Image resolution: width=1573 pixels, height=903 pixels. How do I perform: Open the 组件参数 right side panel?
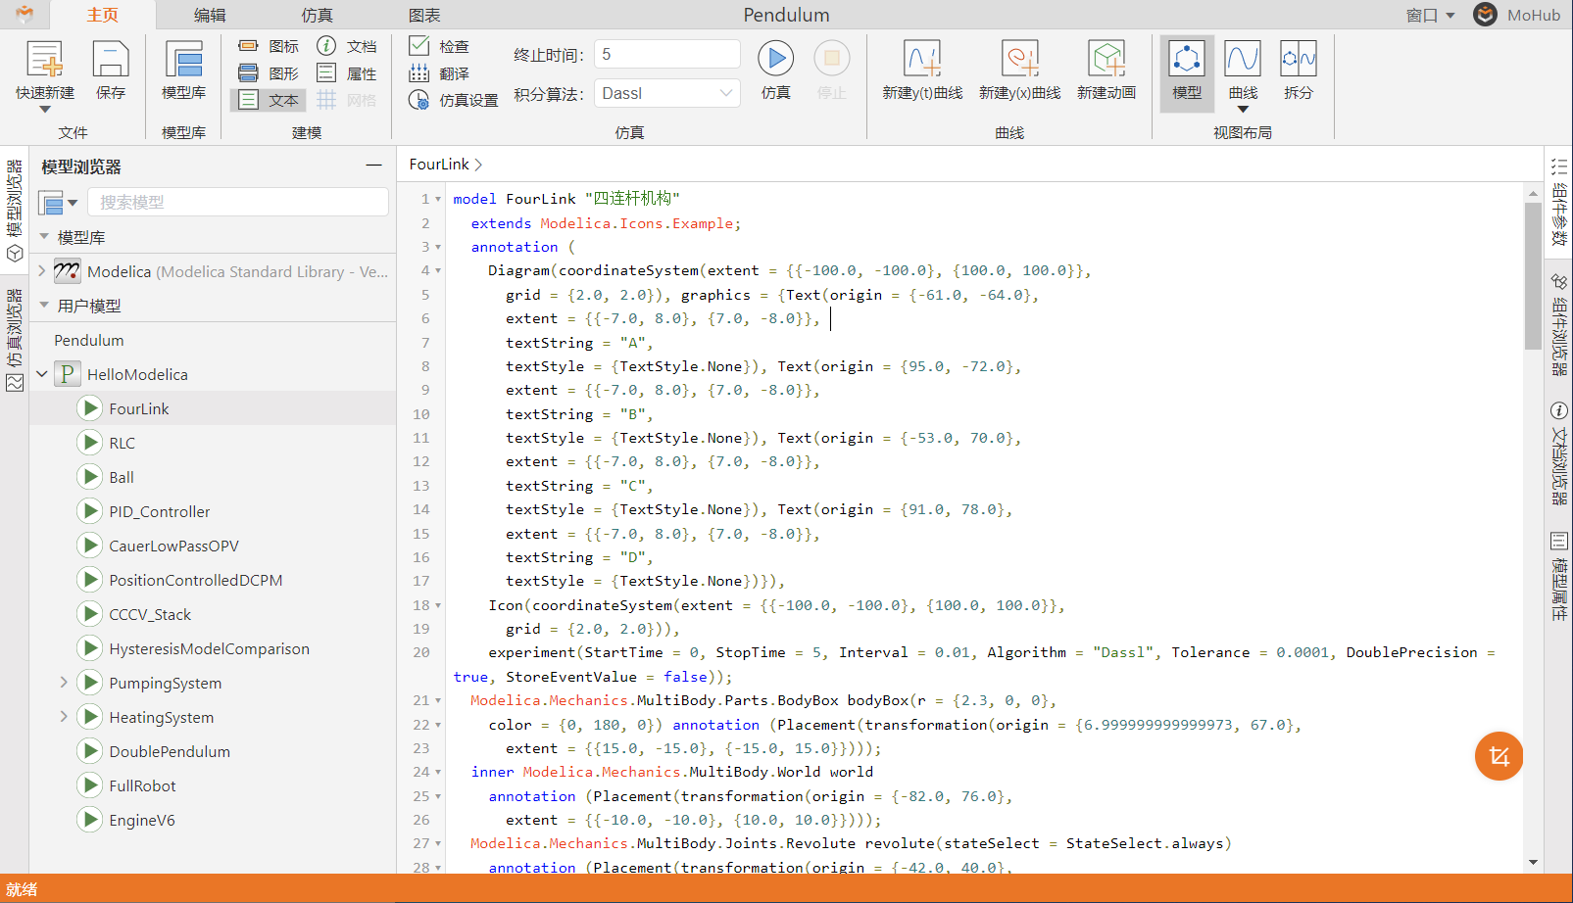[1559, 203]
